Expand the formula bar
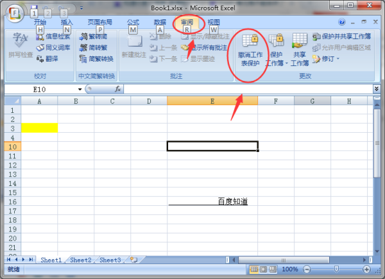Viewport: 385px width, 279px height. 377,89
